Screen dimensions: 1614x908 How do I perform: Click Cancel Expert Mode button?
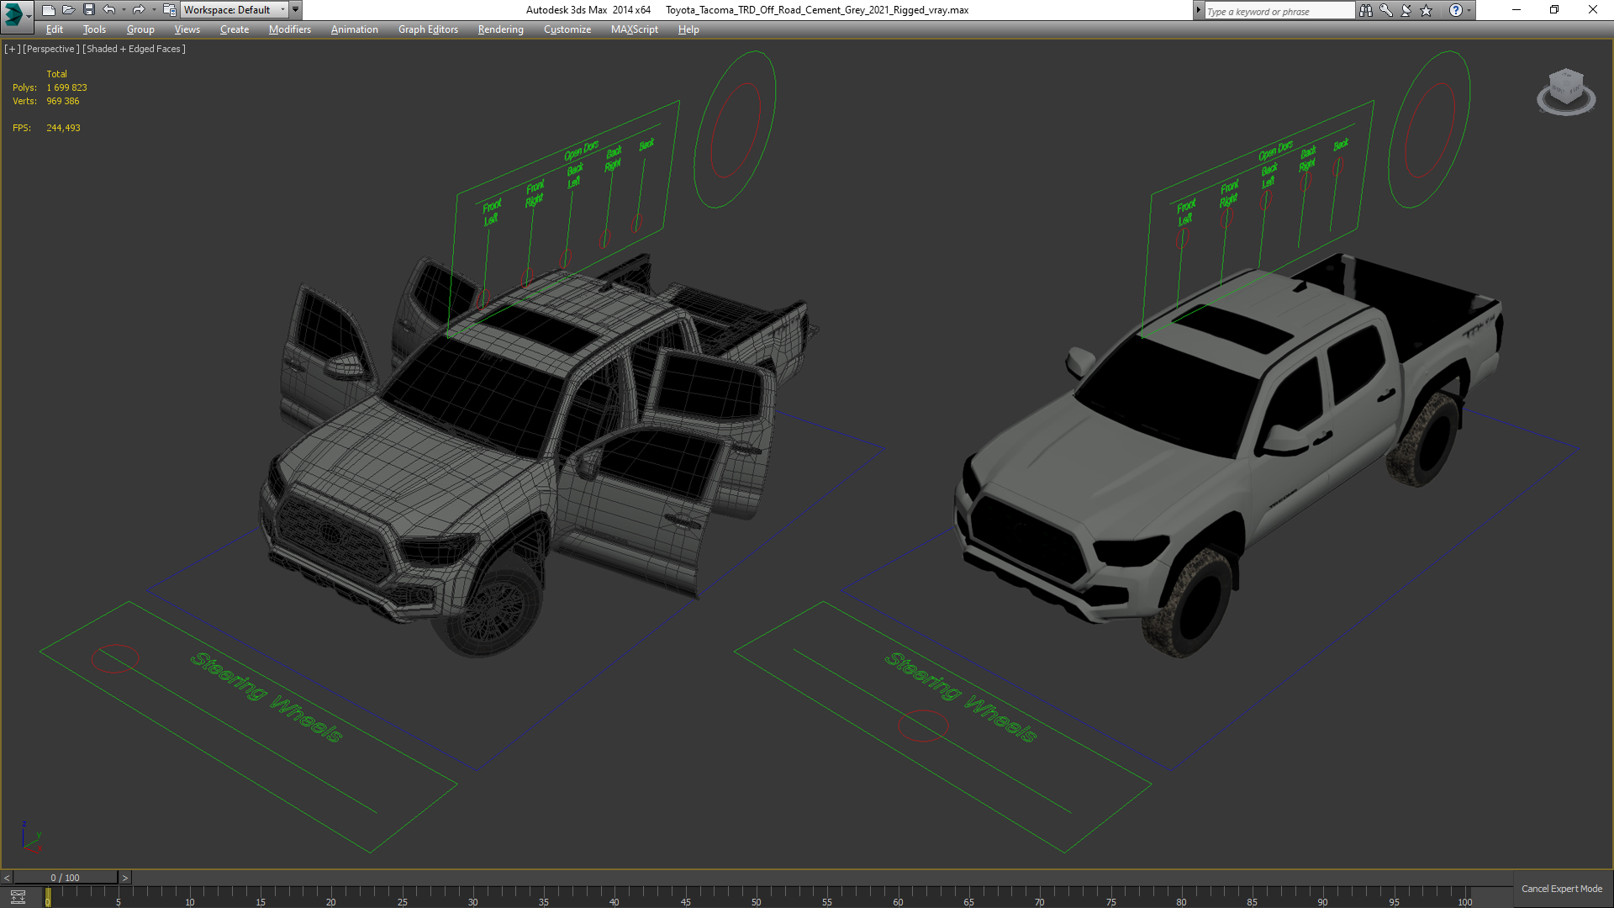pyautogui.click(x=1561, y=889)
